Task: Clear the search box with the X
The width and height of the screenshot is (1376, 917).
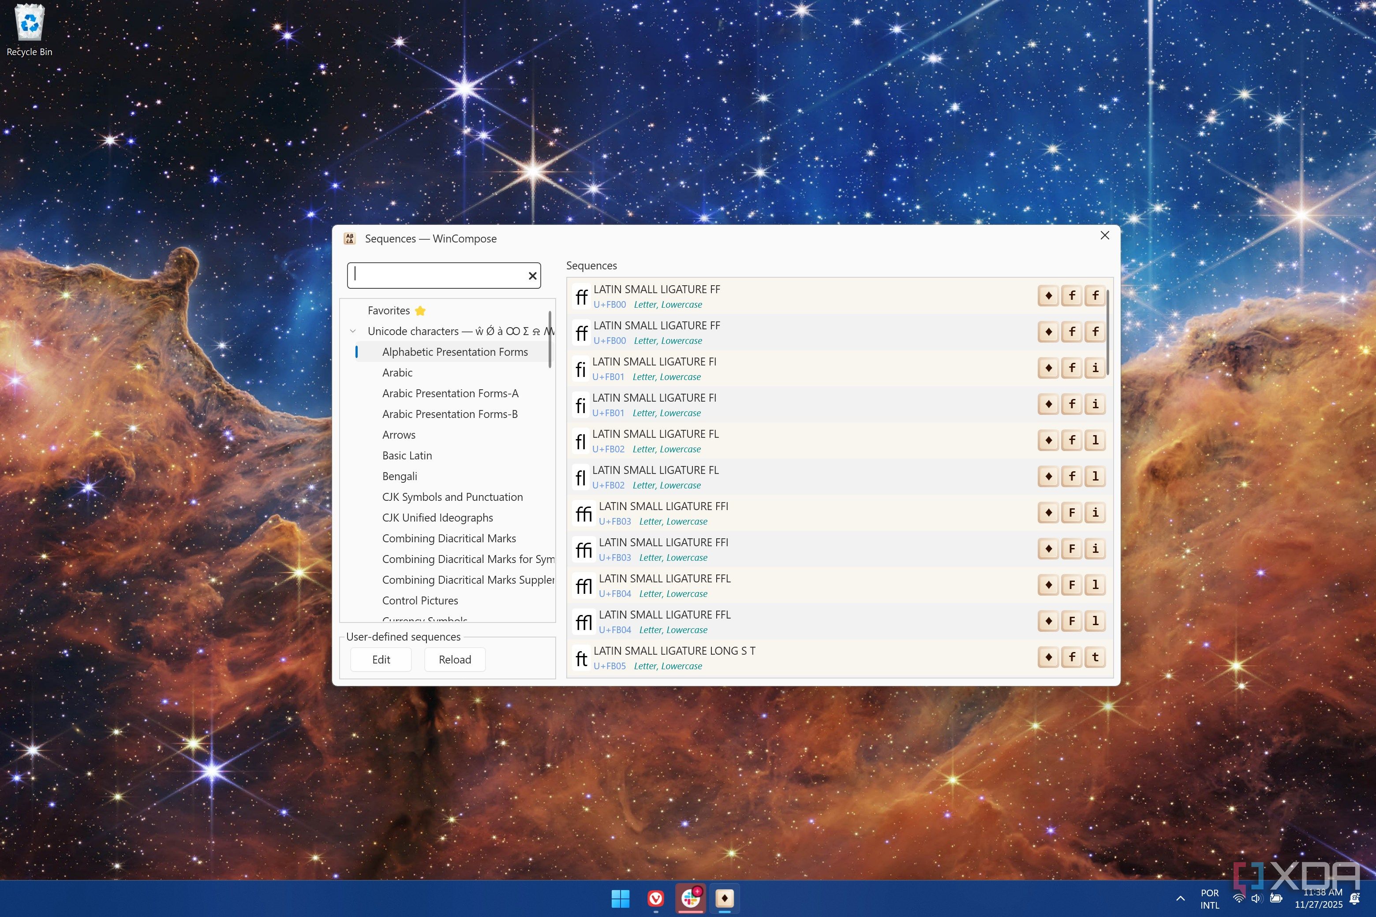Action: pos(532,276)
